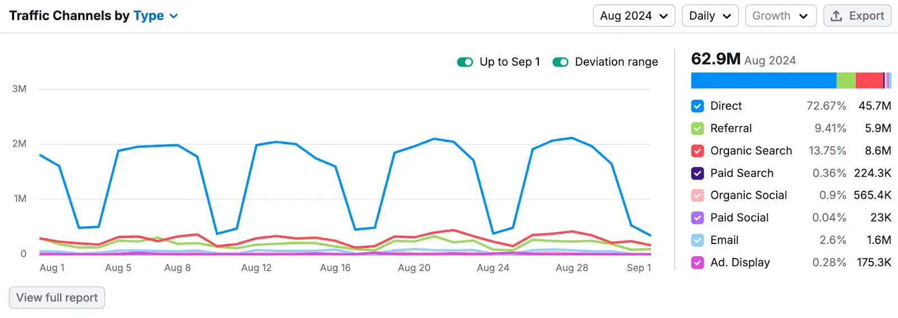This screenshot has width=898, height=318.
Task: Uncheck the Email channel checkbox
Action: (x=698, y=240)
